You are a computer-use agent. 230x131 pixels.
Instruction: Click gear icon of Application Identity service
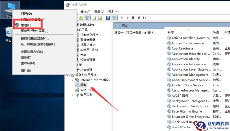pyautogui.click(x=169, y=59)
